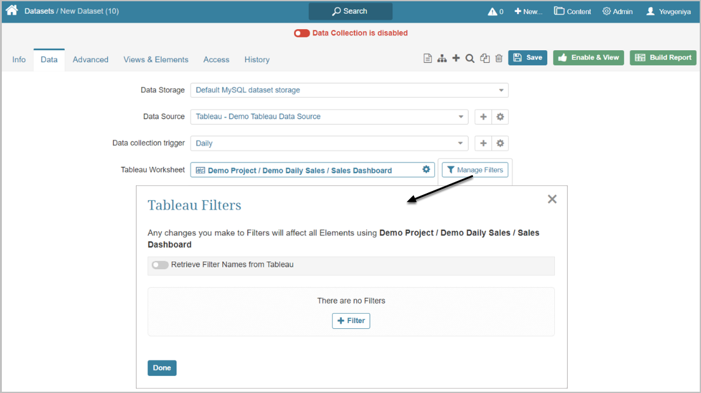Switch to the Info tab

pyautogui.click(x=19, y=60)
